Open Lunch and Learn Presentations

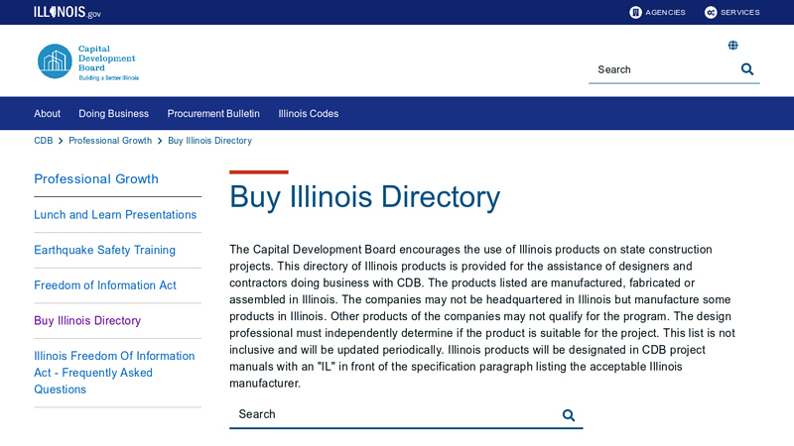pyautogui.click(x=115, y=215)
